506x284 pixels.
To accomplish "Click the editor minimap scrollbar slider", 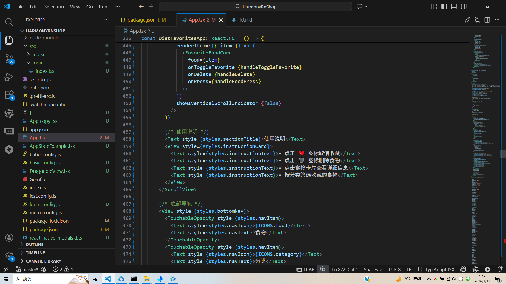I will point(503,154).
